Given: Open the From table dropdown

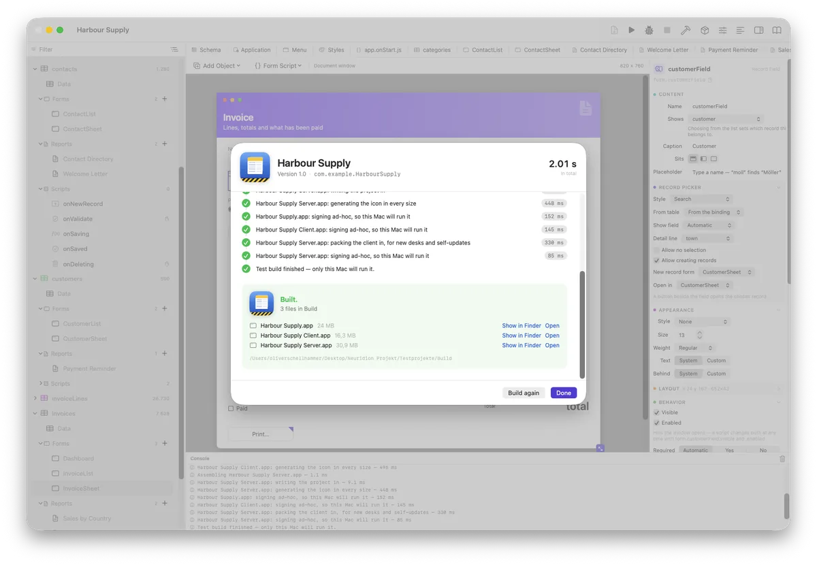Looking at the screenshot, I should click(x=714, y=212).
